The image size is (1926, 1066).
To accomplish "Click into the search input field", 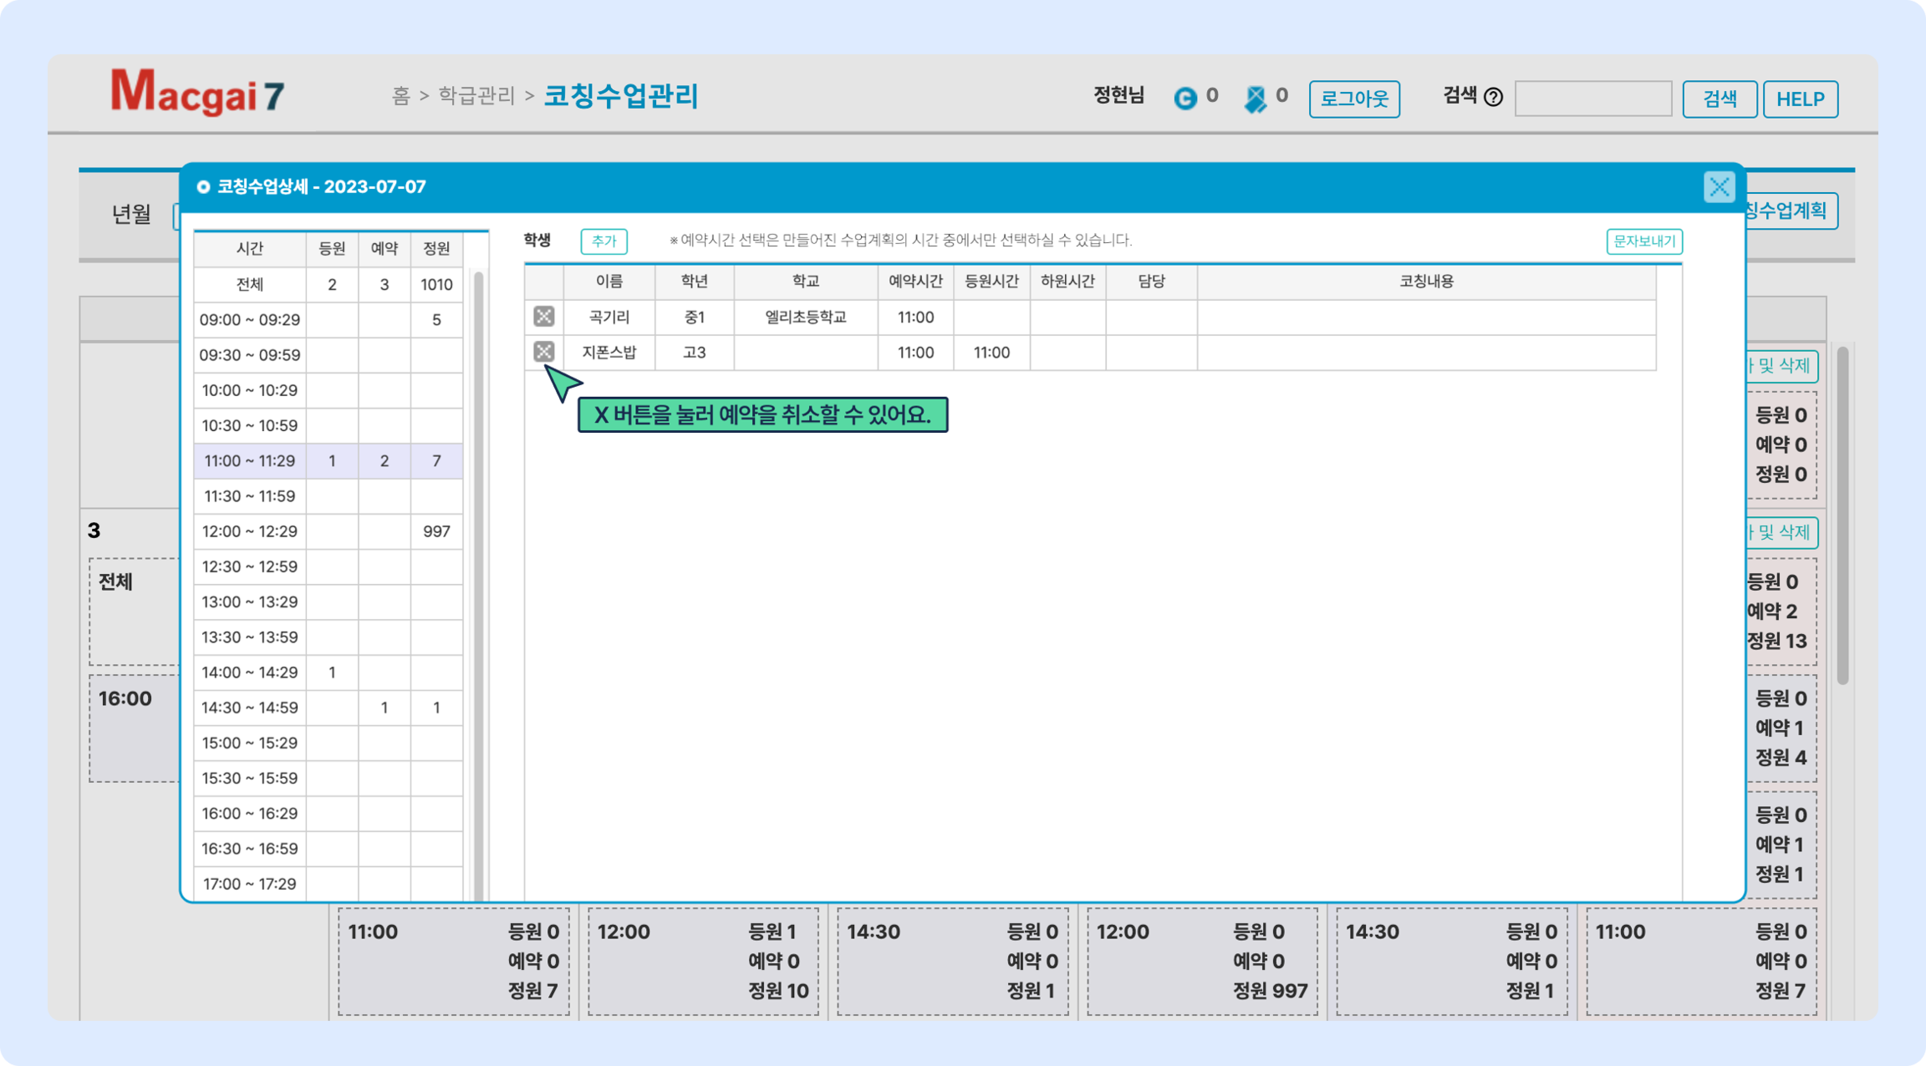I will 1592,99.
